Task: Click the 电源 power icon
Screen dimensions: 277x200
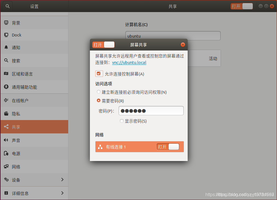Action: tap(6, 153)
